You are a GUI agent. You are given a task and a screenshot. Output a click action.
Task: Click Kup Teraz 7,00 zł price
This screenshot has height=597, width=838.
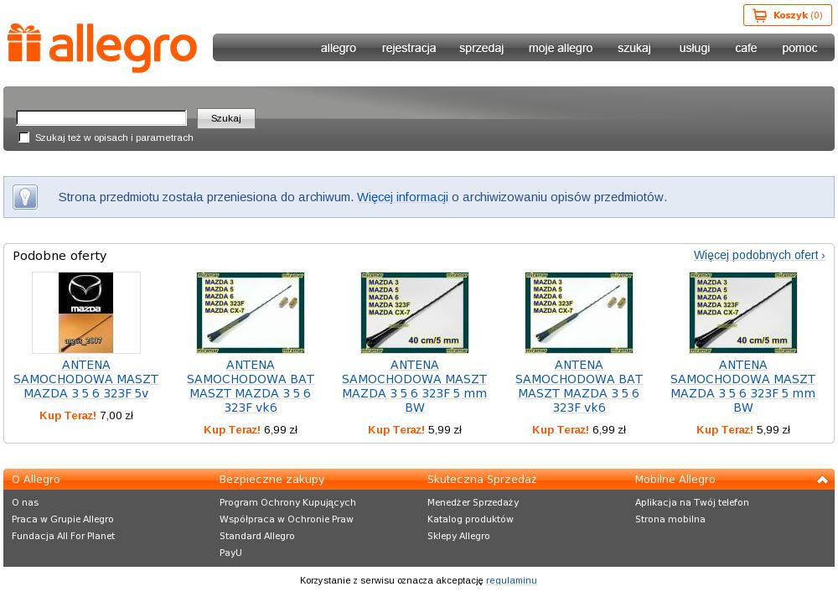[86, 416]
